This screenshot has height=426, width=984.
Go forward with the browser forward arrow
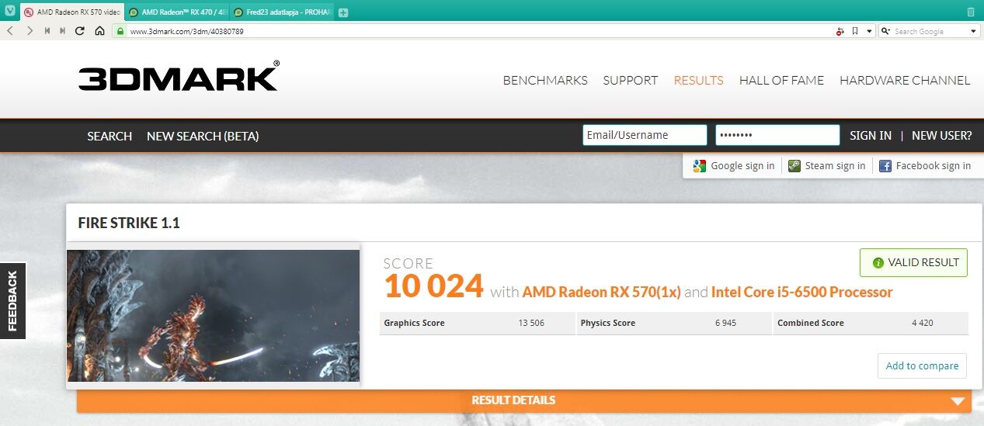click(x=30, y=31)
